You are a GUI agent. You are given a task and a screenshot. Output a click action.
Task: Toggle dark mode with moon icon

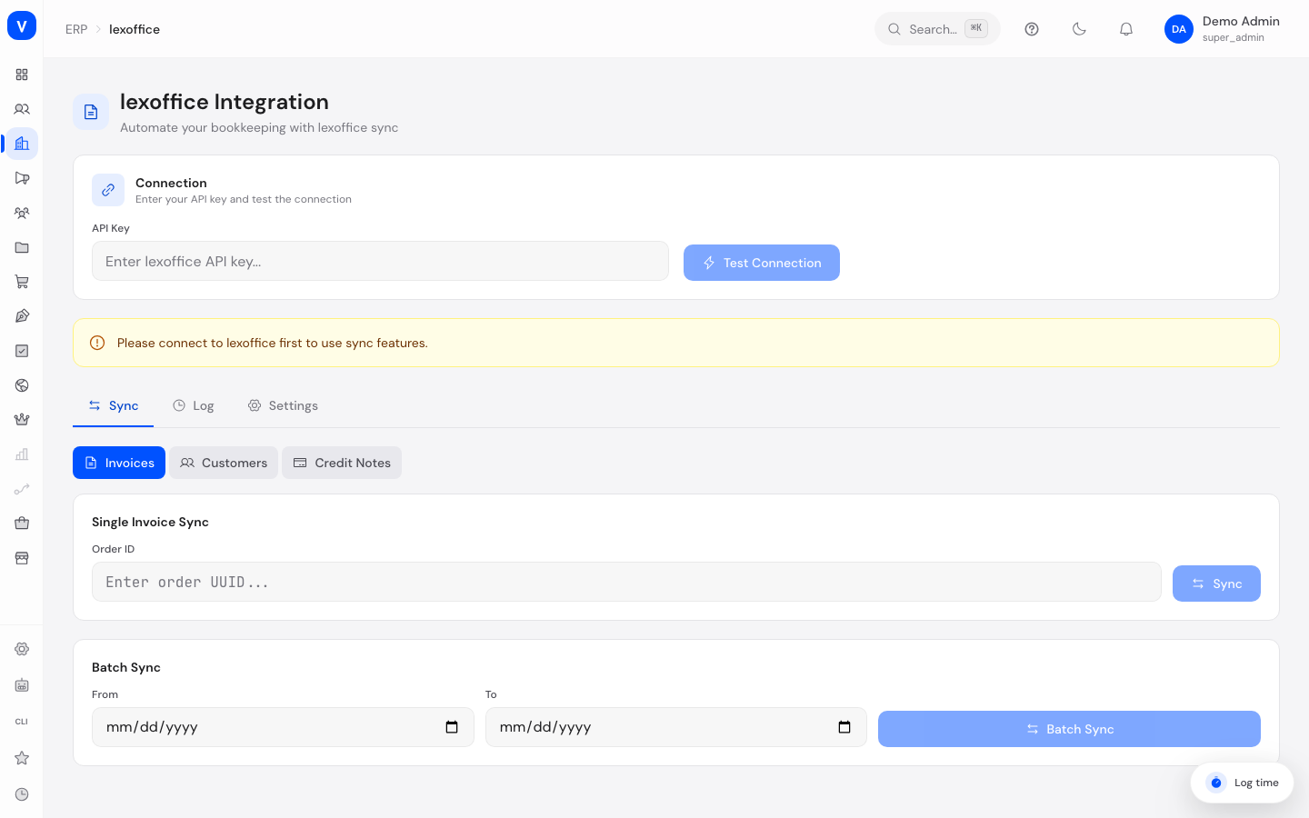point(1079,29)
